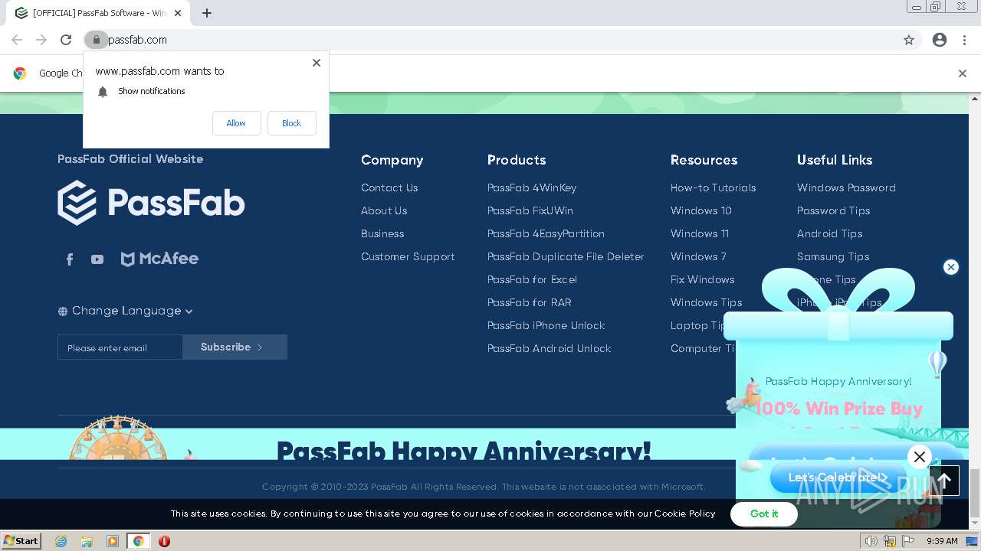Screen dimensions: 981x551
Task: Expand the Change Language dropdown
Action: pos(126,311)
